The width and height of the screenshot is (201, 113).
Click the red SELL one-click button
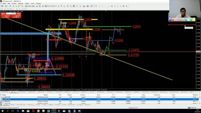tap(6, 16)
